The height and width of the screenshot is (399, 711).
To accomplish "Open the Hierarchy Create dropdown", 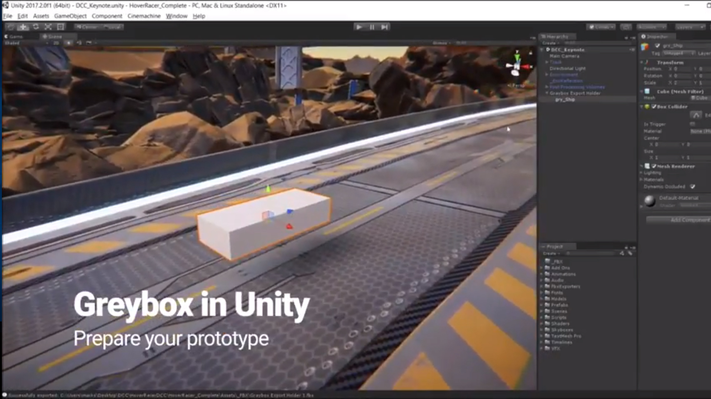I will point(551,43).
